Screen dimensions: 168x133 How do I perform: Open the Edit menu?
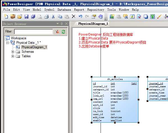pos(16,10)
